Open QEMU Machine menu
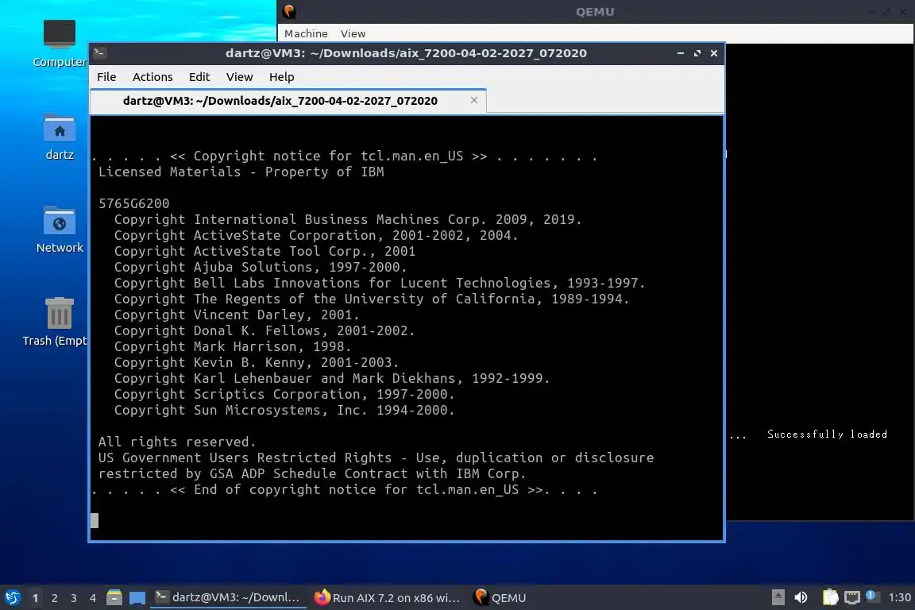 306,34
